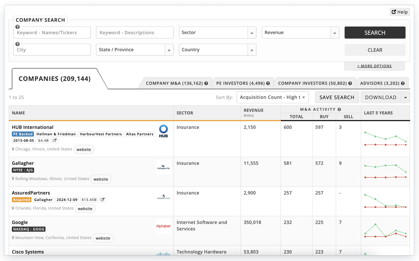This screenshot has width=419, height=261.
Task: Open AssuredPartners external deal link icon
Action: point(102,200)
